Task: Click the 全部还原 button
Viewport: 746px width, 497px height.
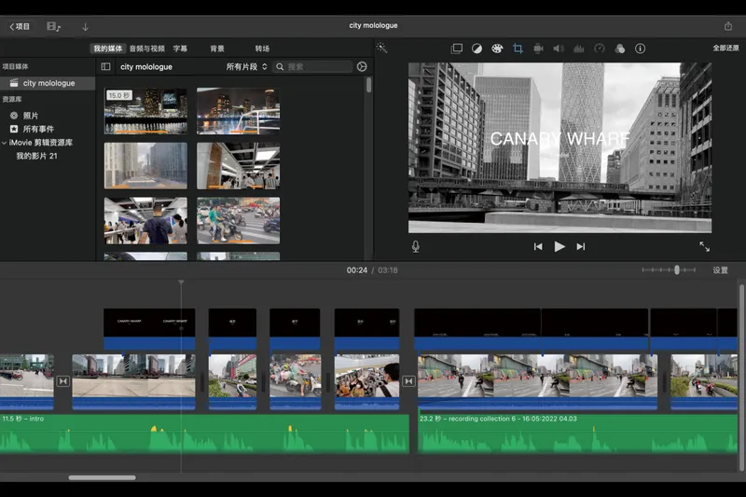Action: click(x=727, y=48)
